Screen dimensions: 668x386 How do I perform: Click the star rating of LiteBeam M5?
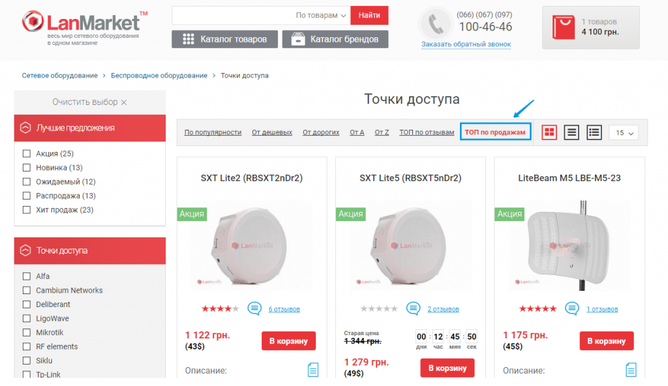(538, 308)
